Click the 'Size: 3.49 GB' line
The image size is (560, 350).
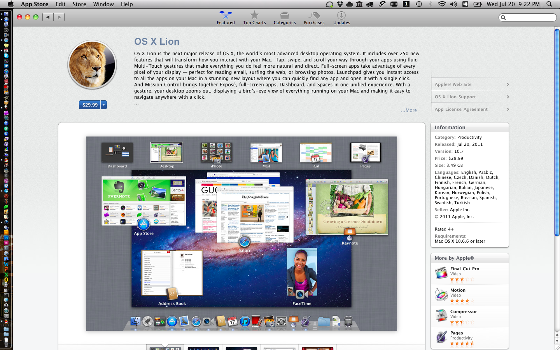click(449, 165)
